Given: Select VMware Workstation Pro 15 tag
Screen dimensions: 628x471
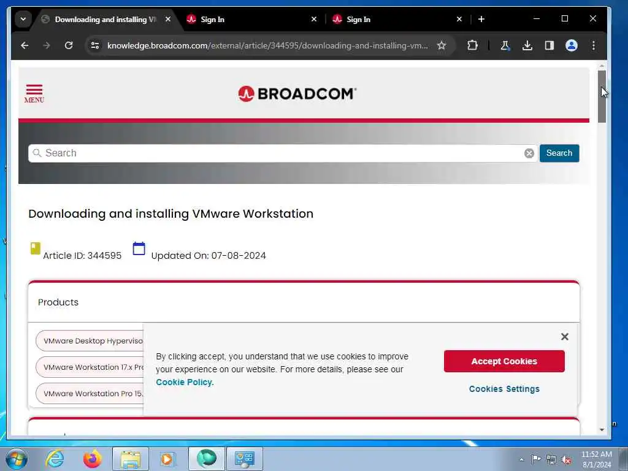Looking at the screenshot, I should [x=90, y=394].
